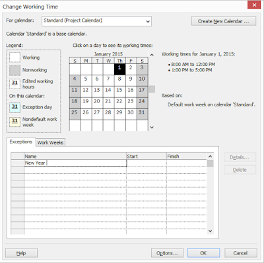264x263 pixels.
Task: Select Sunday January 18
Action: 75,103
